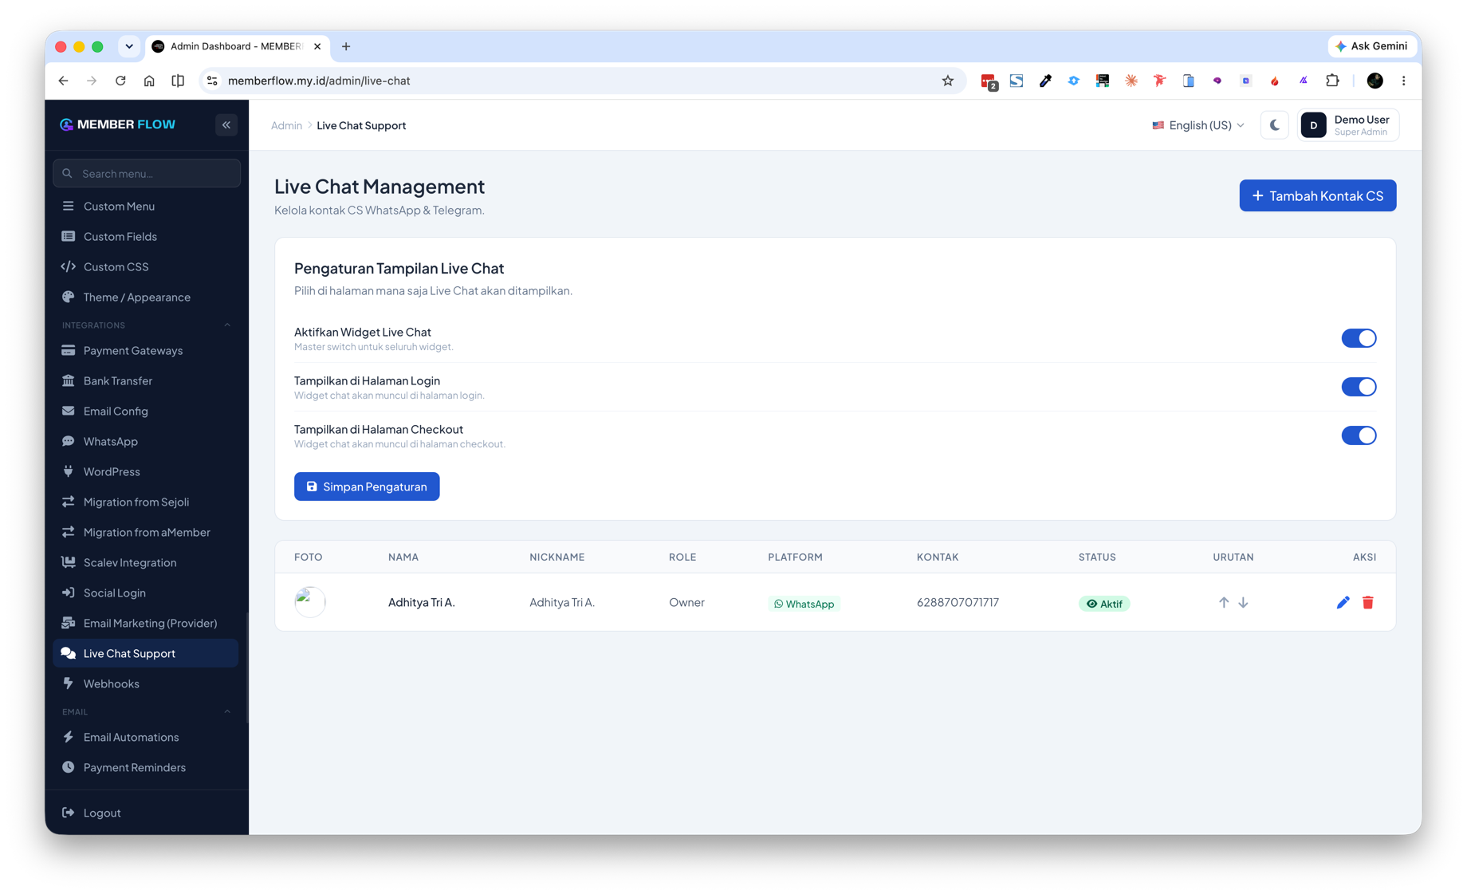Toggle Tampilkan di Halaman Checkout switch
This screenshot has width=1467, height=894.
coord(1359,435)
